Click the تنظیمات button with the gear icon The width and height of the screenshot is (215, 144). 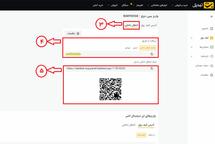tap(73, 33)
